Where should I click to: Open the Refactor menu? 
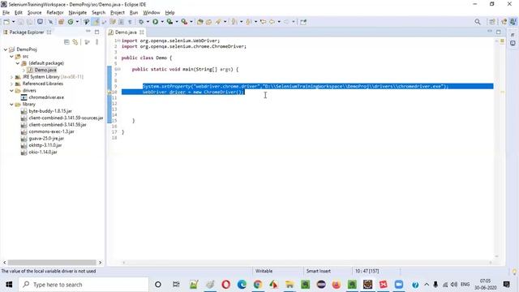[x=55, y=13]
